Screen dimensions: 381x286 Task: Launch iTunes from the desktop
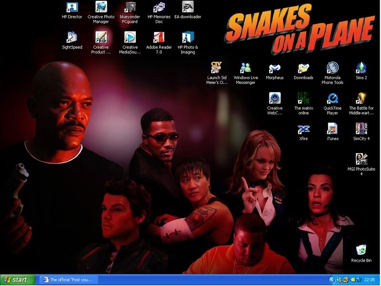(x=332, y=129)
